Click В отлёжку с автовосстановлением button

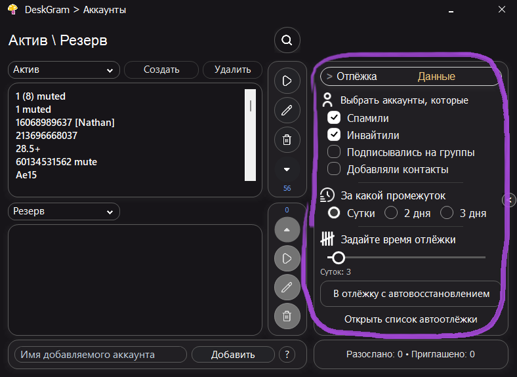(x=411, y=294)
